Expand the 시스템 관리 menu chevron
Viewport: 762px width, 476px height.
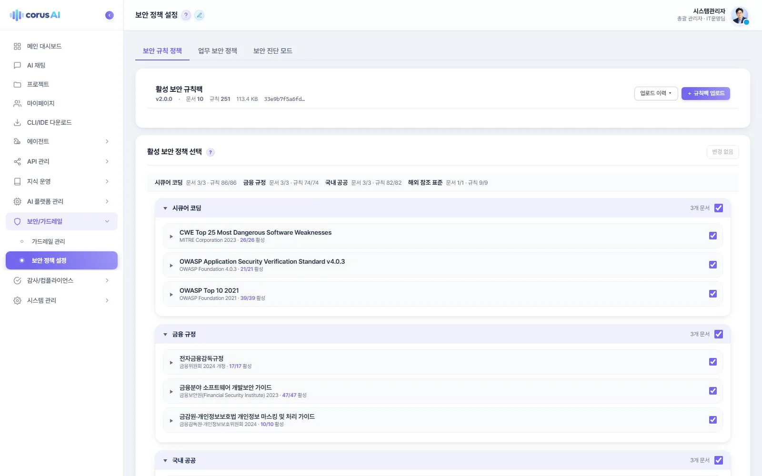point(107,300)
